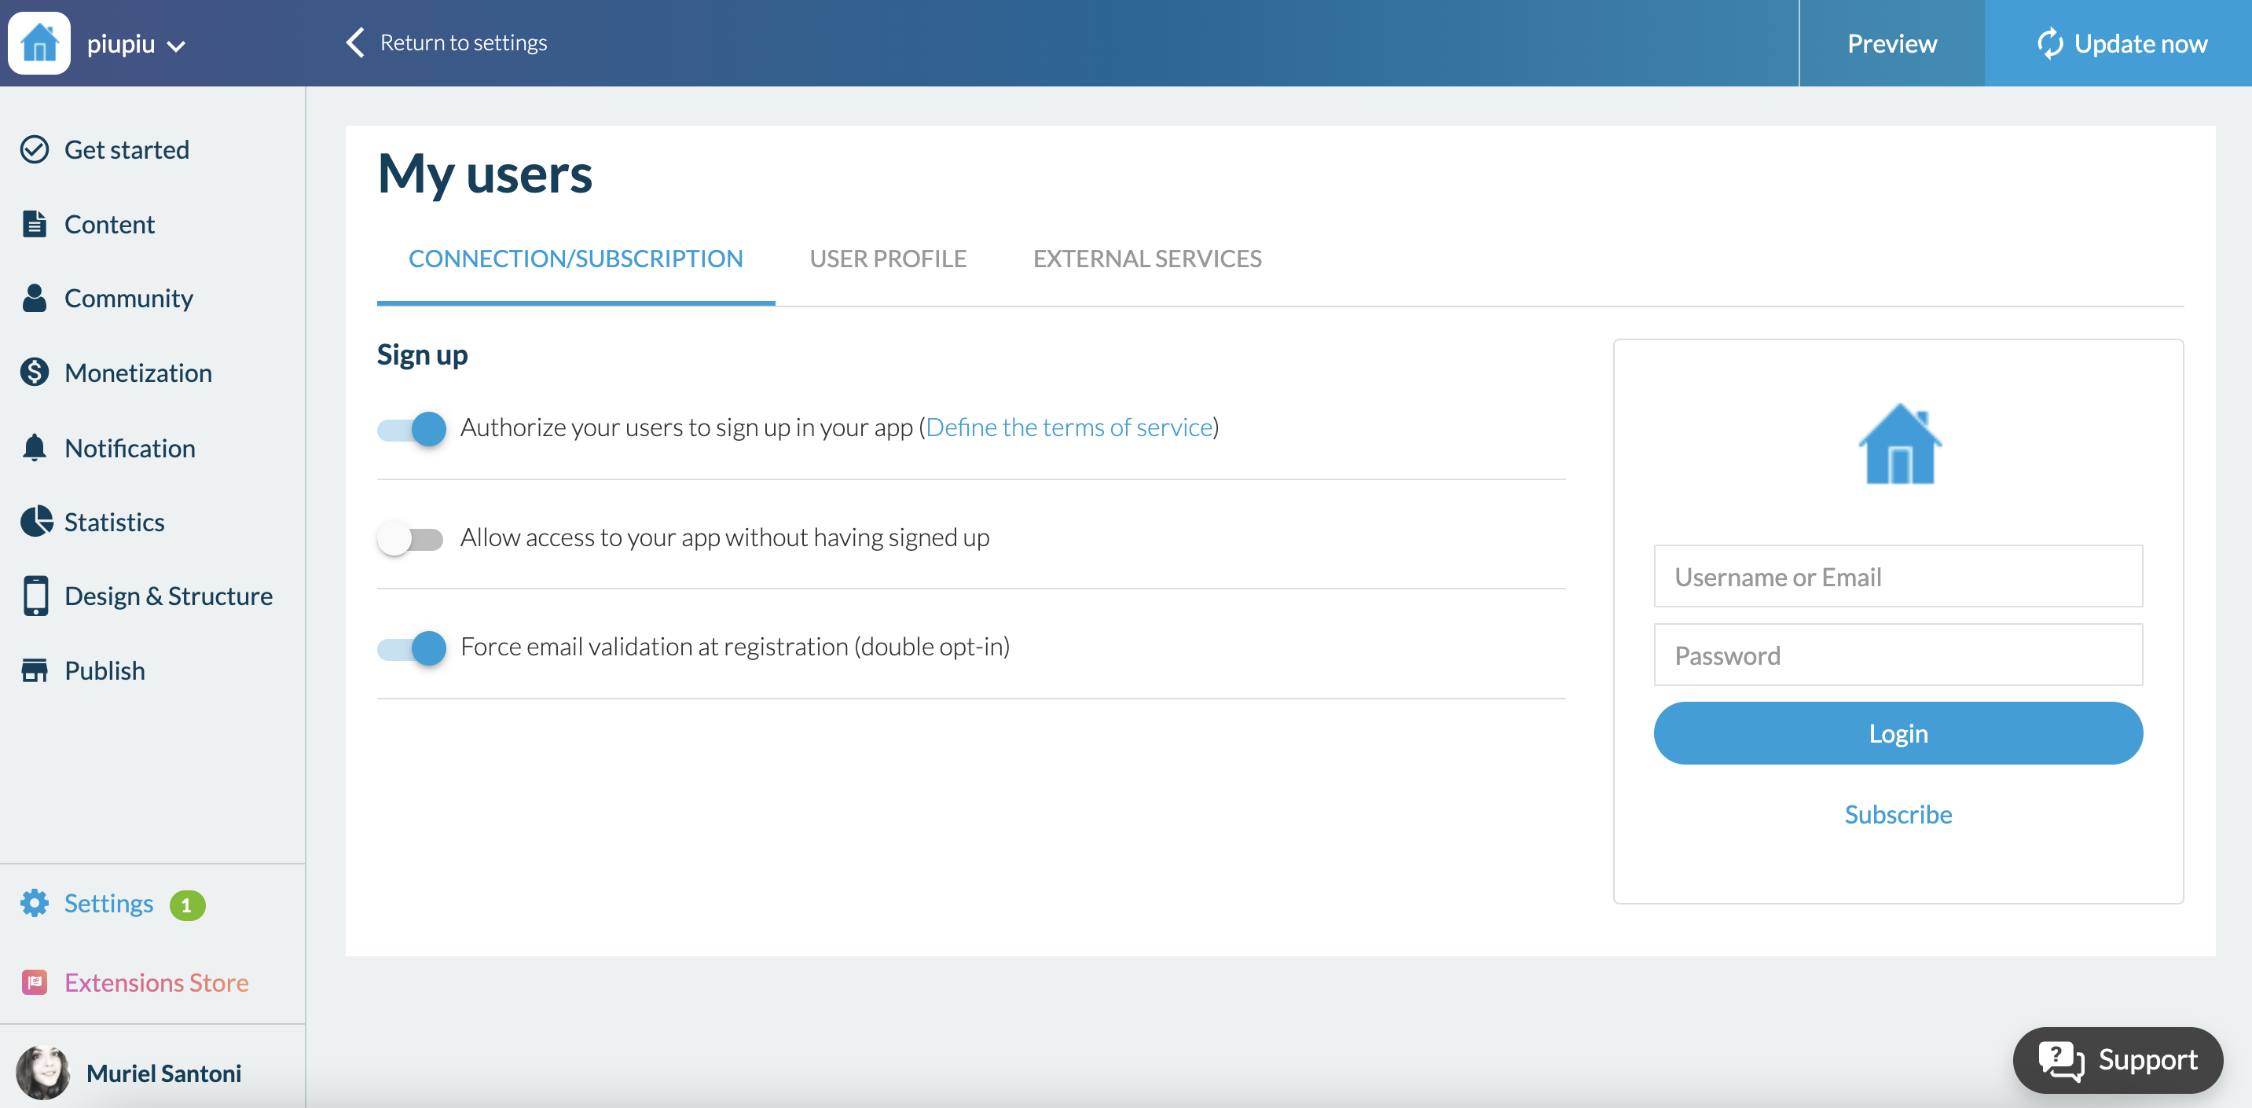Turn off force email validation toggle
This screenshot has width=2252, height=1108.
pyautogui.click(x=411, y=648)
